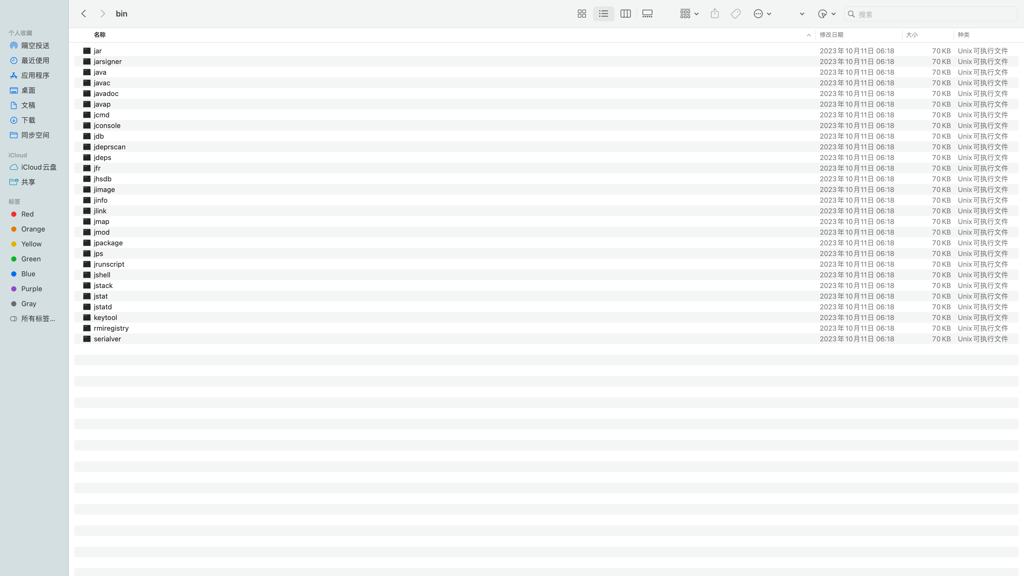Click the share icon in toolbar
Screen dimensions: 1024x576
click(x=715, y=13)
